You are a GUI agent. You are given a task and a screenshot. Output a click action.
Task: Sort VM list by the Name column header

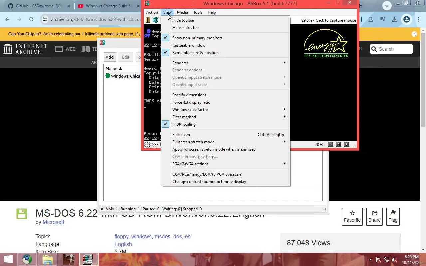[x=114, y=68]
